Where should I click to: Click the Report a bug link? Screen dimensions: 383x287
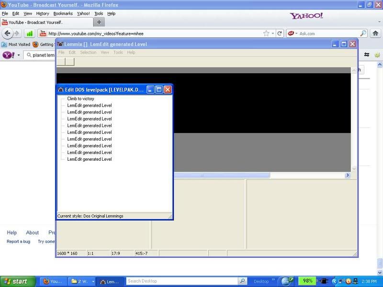18,242
